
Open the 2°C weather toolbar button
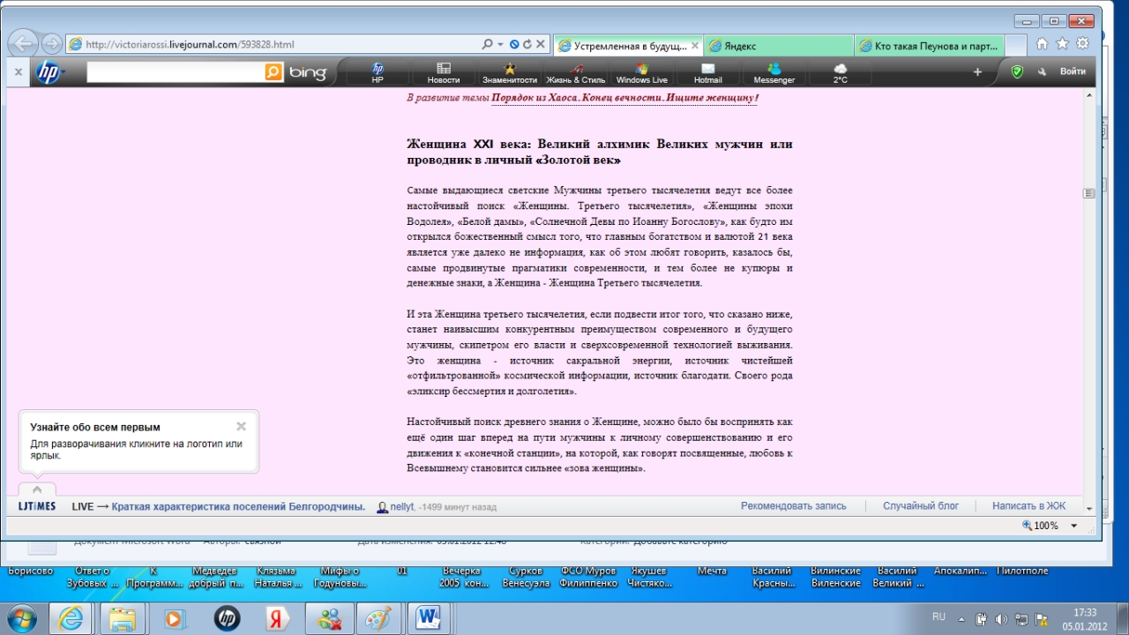point(841,73)
